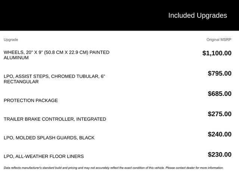This screenshot has width=239, height=179.
Task: Click the word ALUMINUM in wheels description
Action: pyautogui.click(x=16, y=58)
